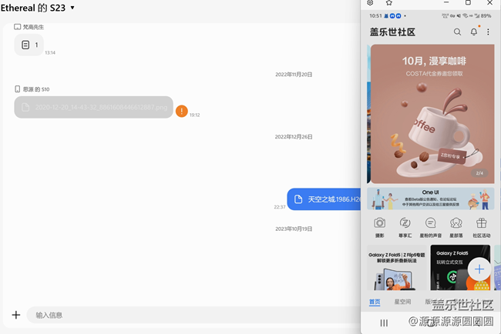Open the greyed-out png file message
Viewport: 501px width, 334px height.
click(93, 108)
